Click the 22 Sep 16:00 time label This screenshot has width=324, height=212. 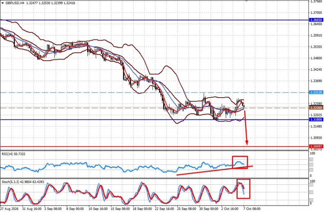click(x=164, y=209)
